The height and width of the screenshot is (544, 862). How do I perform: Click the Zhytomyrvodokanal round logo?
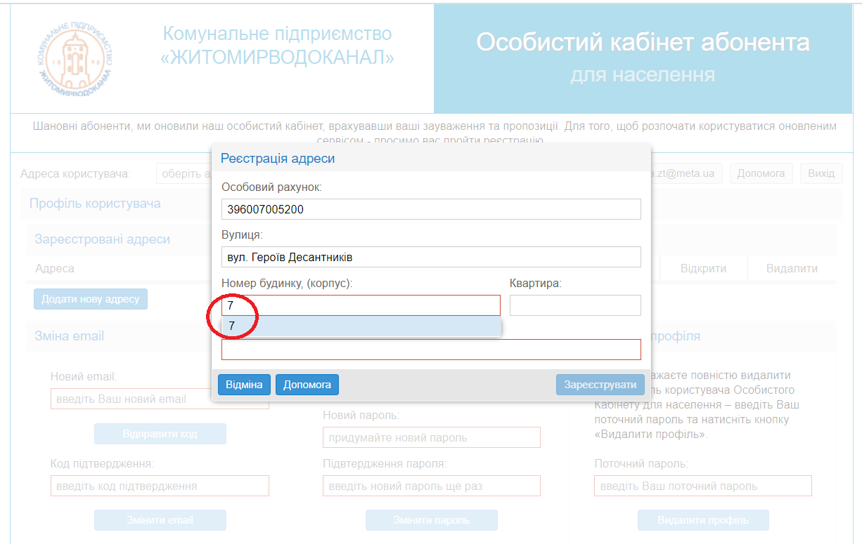[75, 59]
